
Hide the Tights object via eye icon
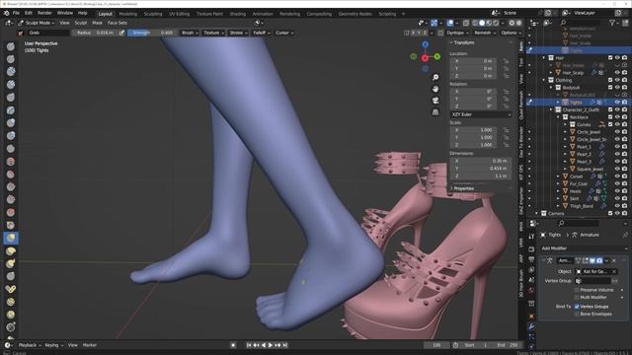pyautogui.click(x=617, y=103)
